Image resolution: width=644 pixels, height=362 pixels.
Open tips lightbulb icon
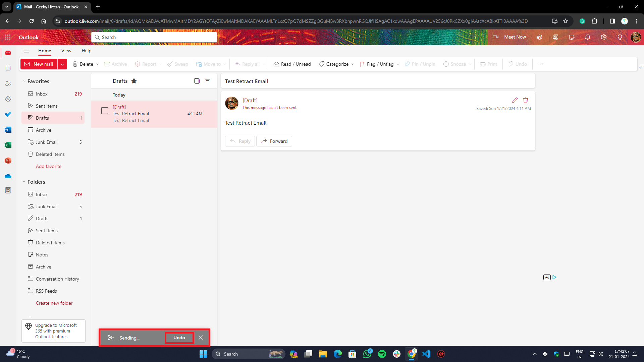coord(620,37)
